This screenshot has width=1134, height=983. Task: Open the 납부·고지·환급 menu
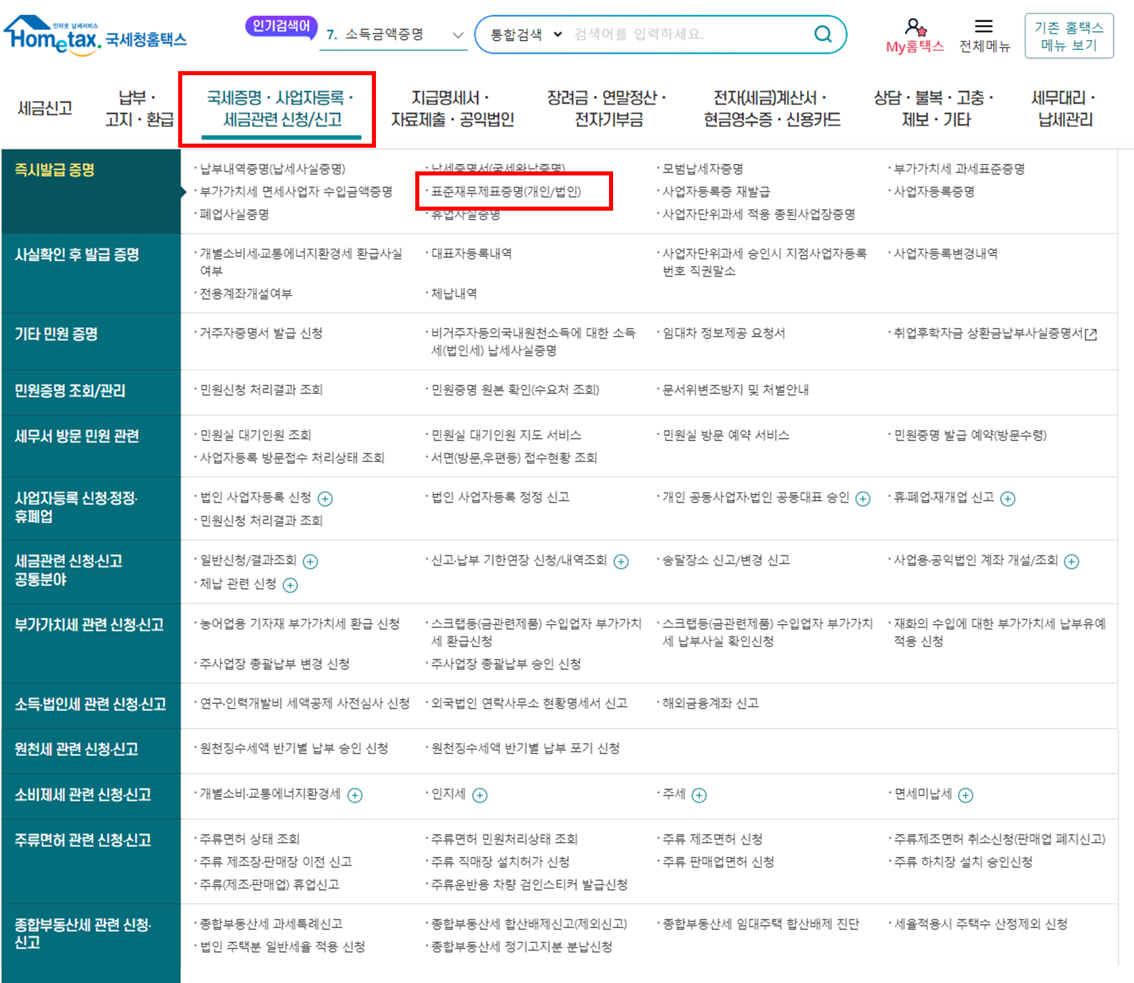point(139,108)
